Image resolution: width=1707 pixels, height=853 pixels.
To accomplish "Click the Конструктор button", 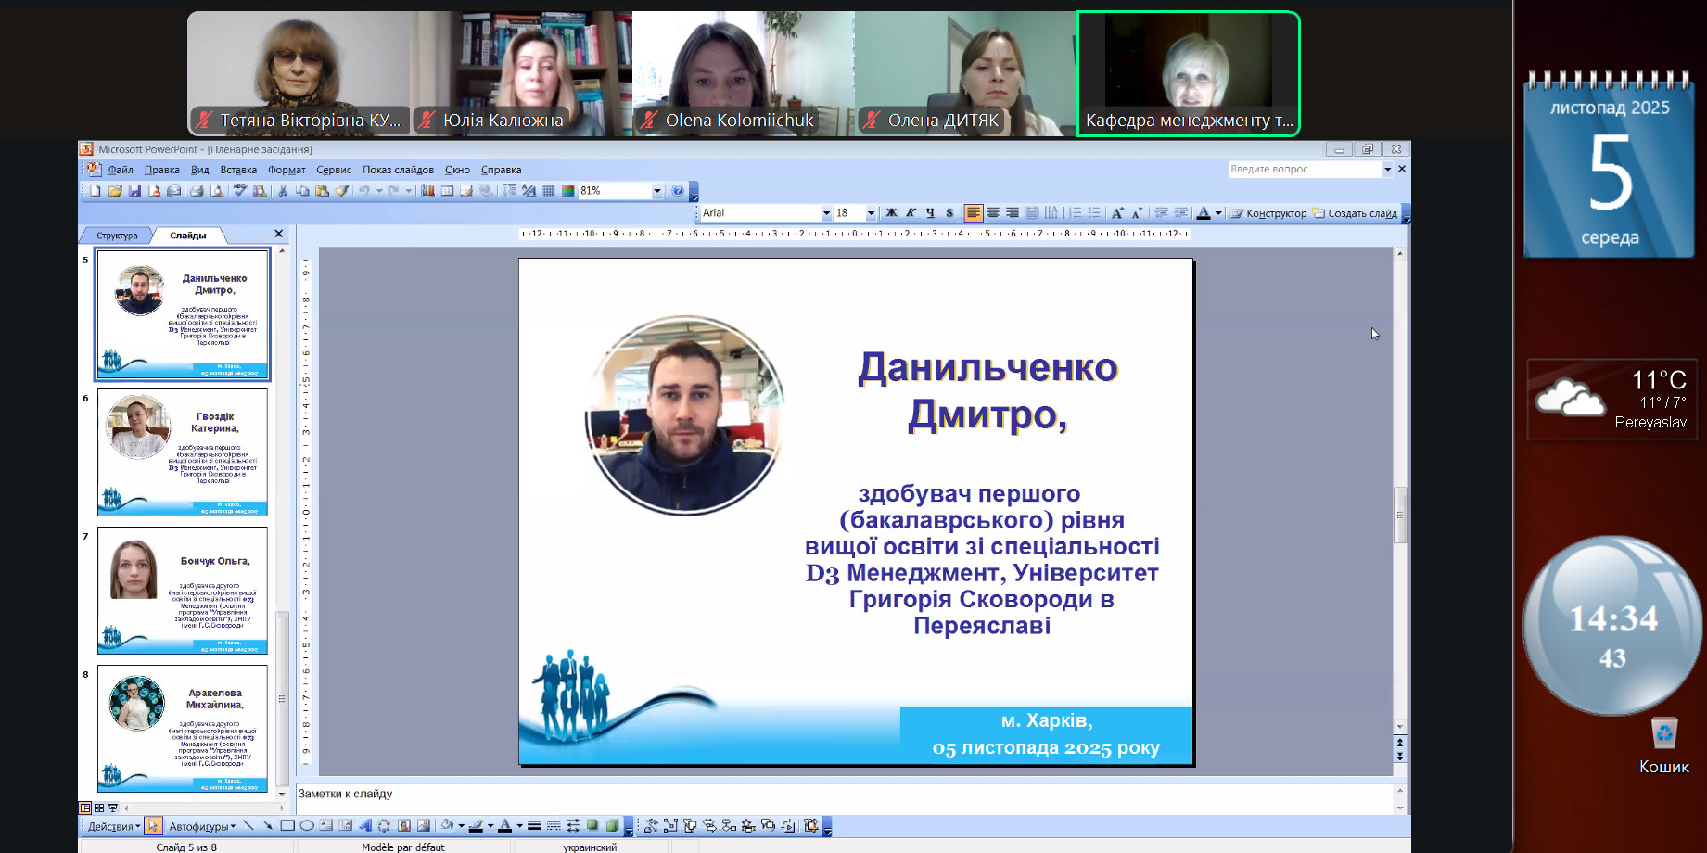I will 1268,213.
